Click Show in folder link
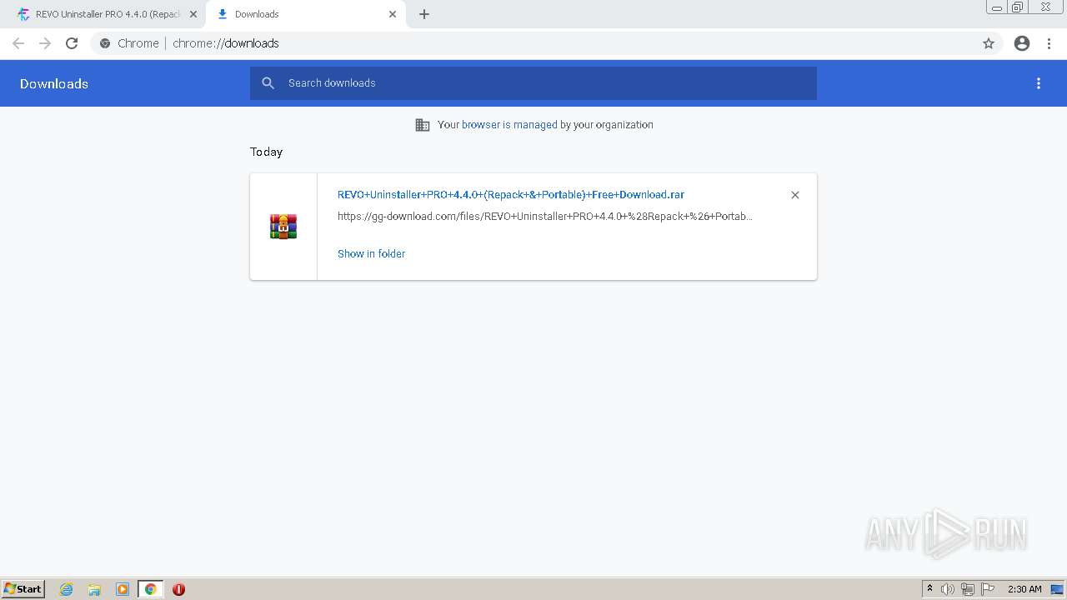The height and width of the screenshot is (600, 1067). tap(371, 254)
